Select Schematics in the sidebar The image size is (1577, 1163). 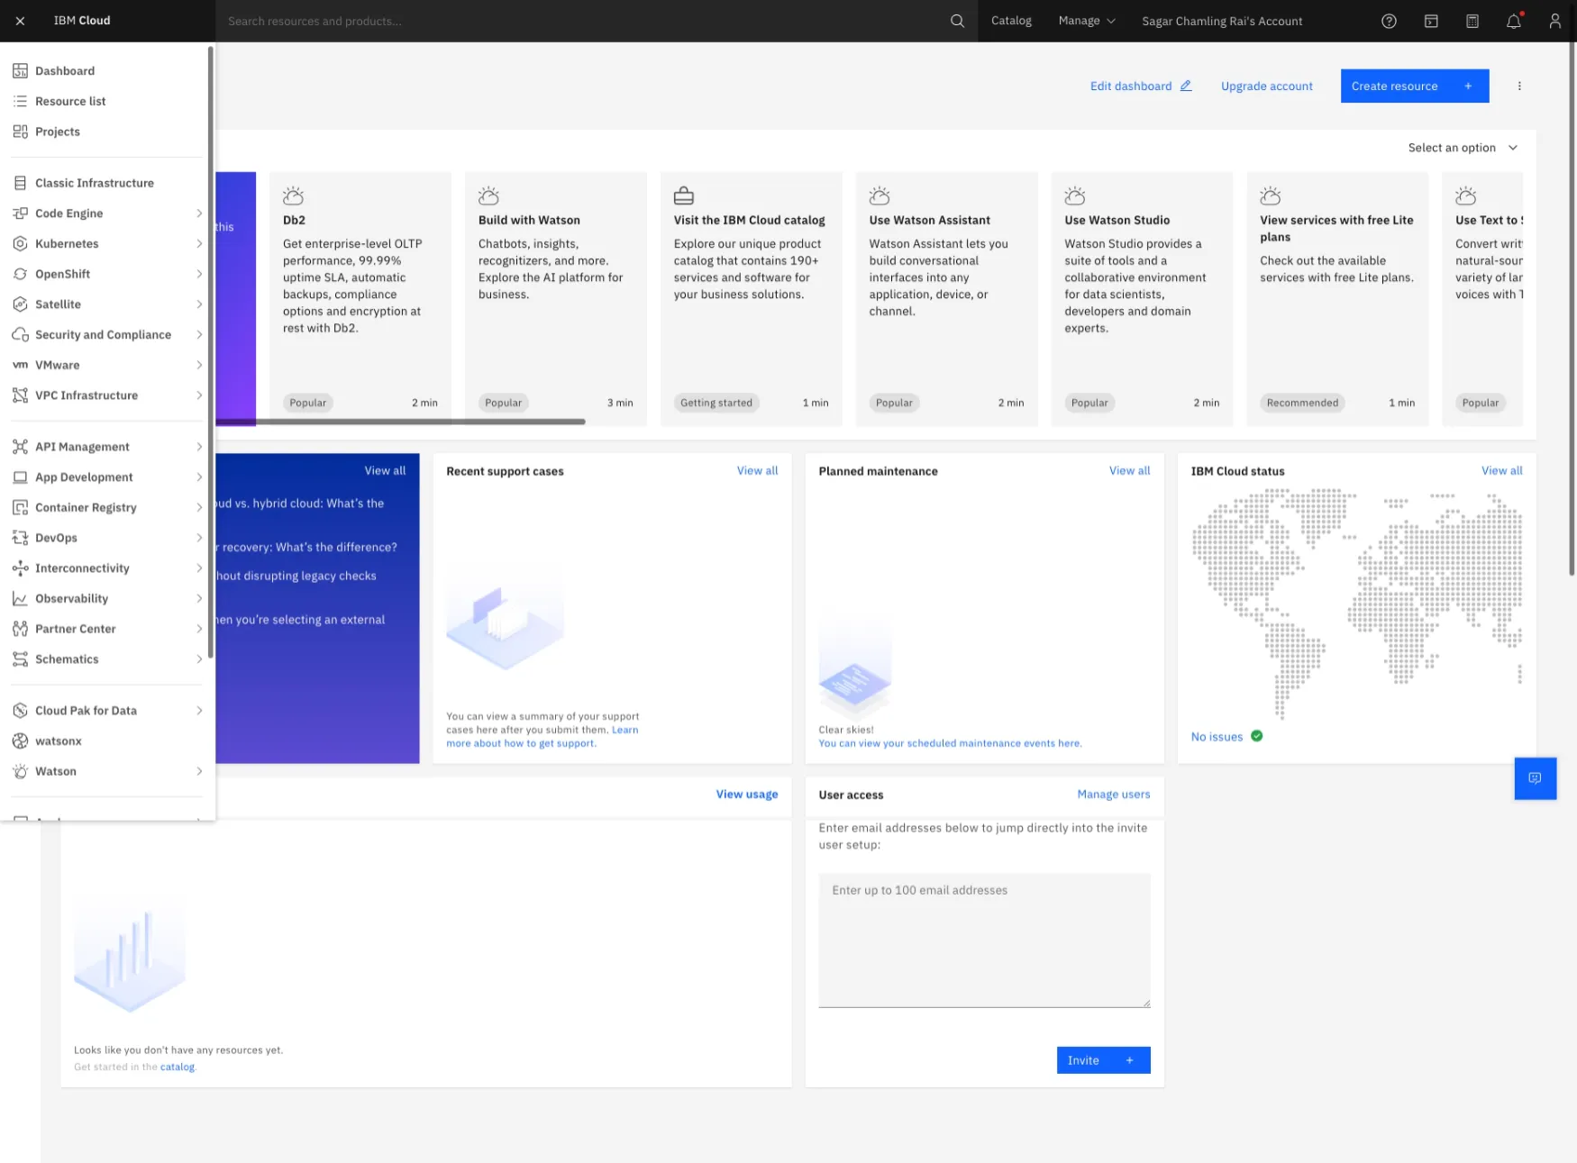coord(107,659)
